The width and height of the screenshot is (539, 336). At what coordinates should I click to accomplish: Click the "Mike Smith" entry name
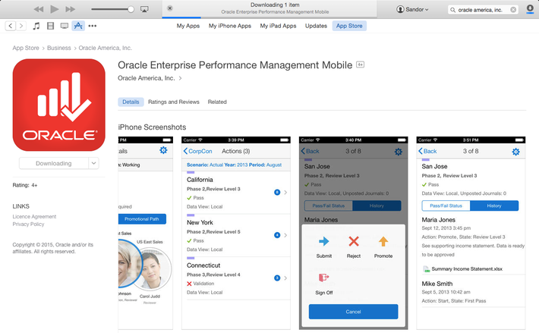(437, 284)
